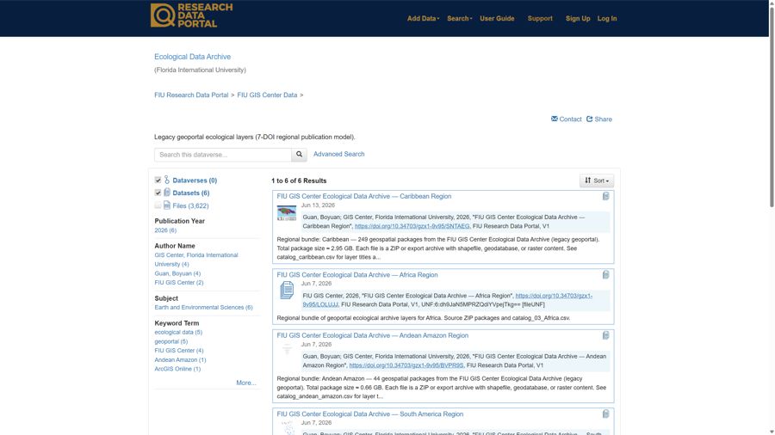Open the Advanced Search link
The image size is (775, 435).
(338, 154)
